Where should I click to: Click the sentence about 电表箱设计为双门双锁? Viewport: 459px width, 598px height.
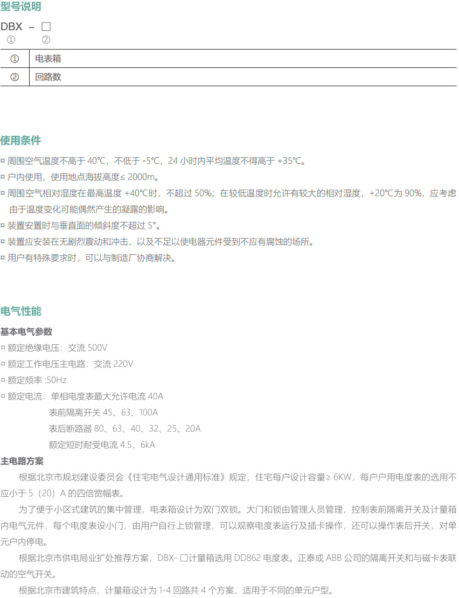click(x=238, y=510)
